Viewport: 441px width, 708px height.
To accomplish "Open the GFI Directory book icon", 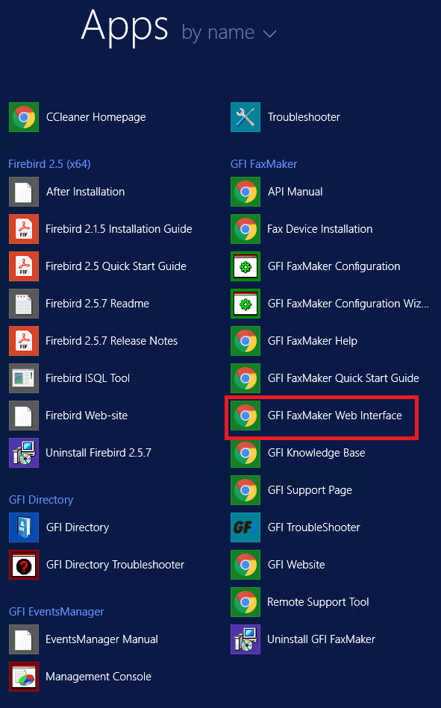I will pyautogui.click(x=23, y=527).
